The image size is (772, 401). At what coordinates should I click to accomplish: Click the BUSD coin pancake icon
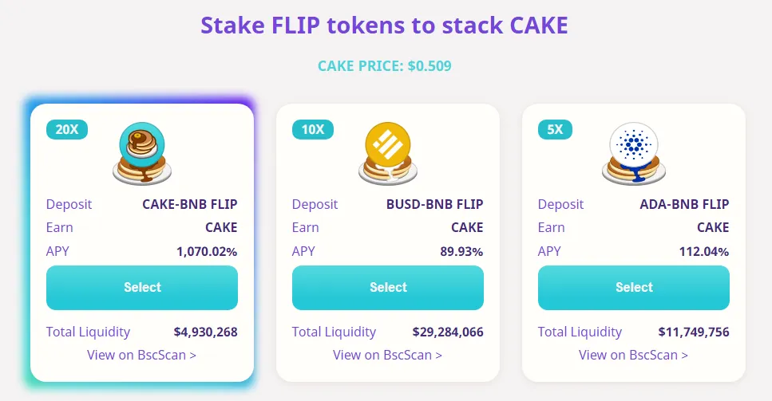pyautogui.click(x=387, y=153)
